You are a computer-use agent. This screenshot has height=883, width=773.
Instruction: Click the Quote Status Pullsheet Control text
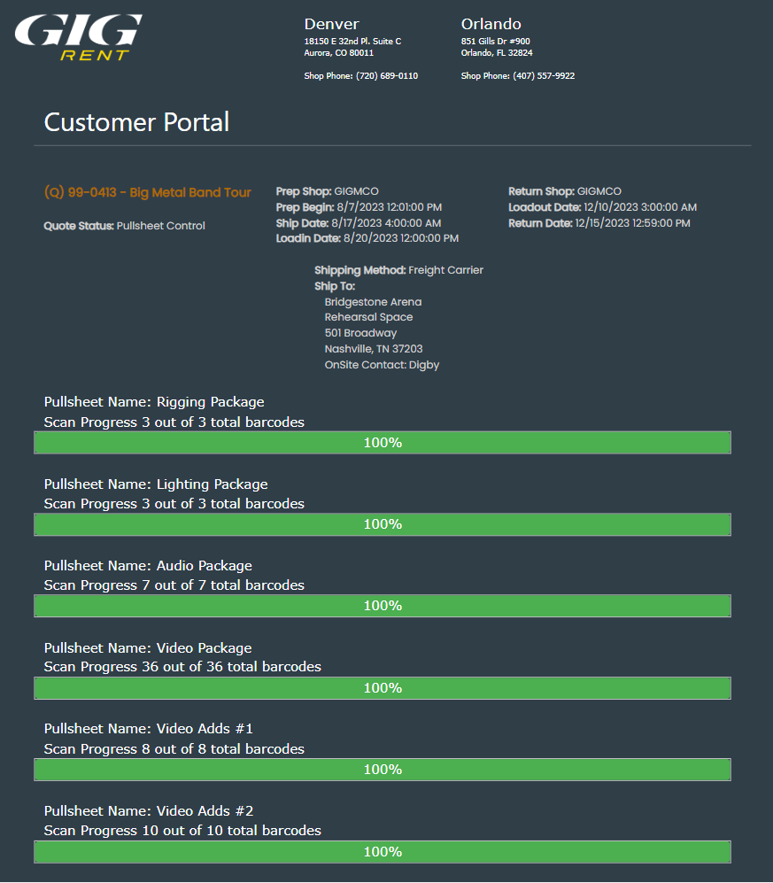(124, 226)
